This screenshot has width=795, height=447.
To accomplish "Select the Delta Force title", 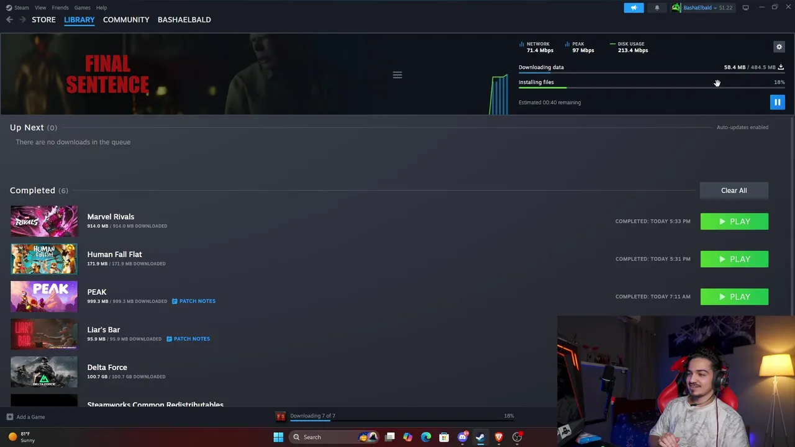I will [107, 368].
